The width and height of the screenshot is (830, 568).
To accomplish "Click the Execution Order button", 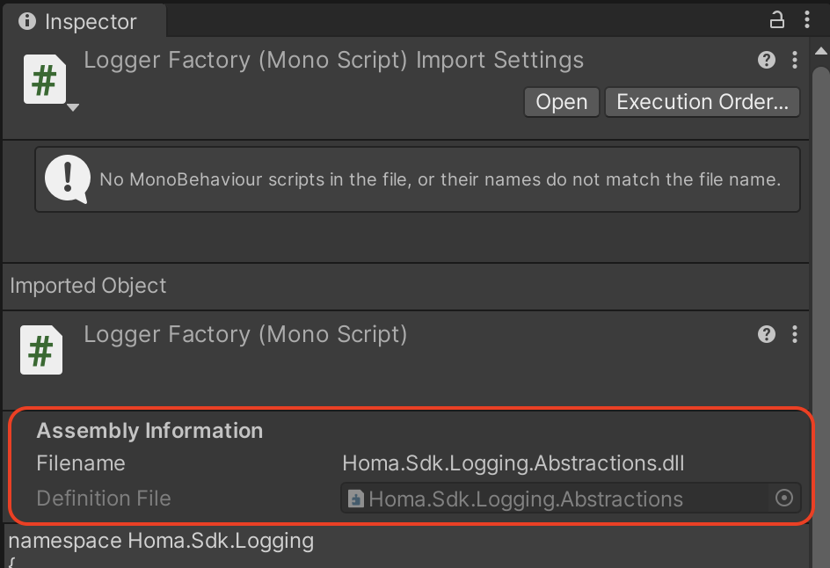I will (702, 101).
